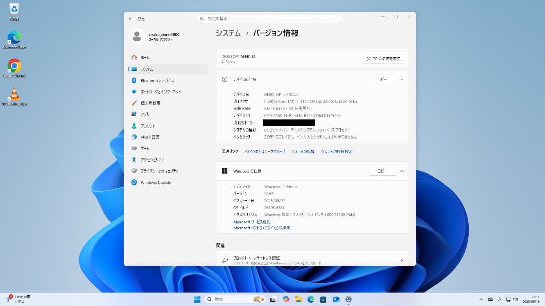Open the システムの詳細設定 link
The height and width of the screenshot is (306, 545).
[337, 151]
